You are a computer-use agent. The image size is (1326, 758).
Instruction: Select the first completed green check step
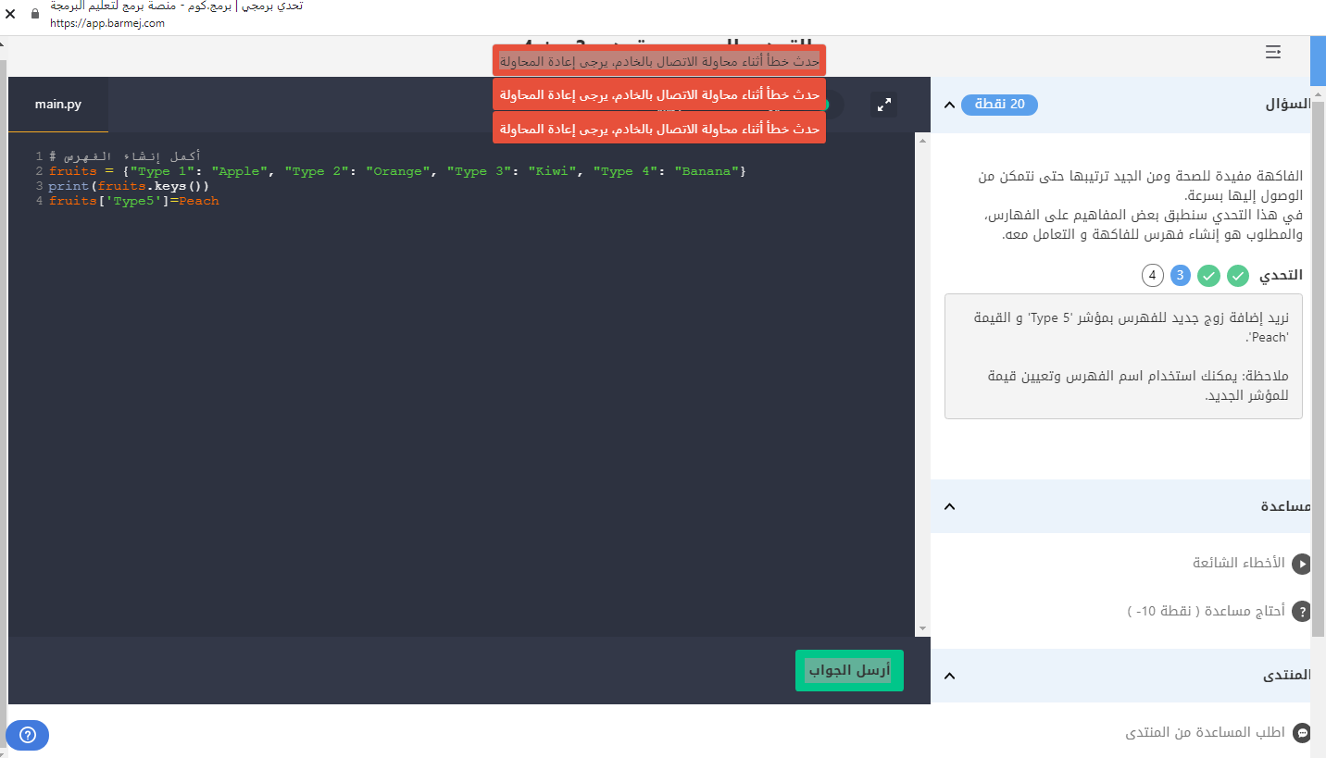click(1237, 275)
